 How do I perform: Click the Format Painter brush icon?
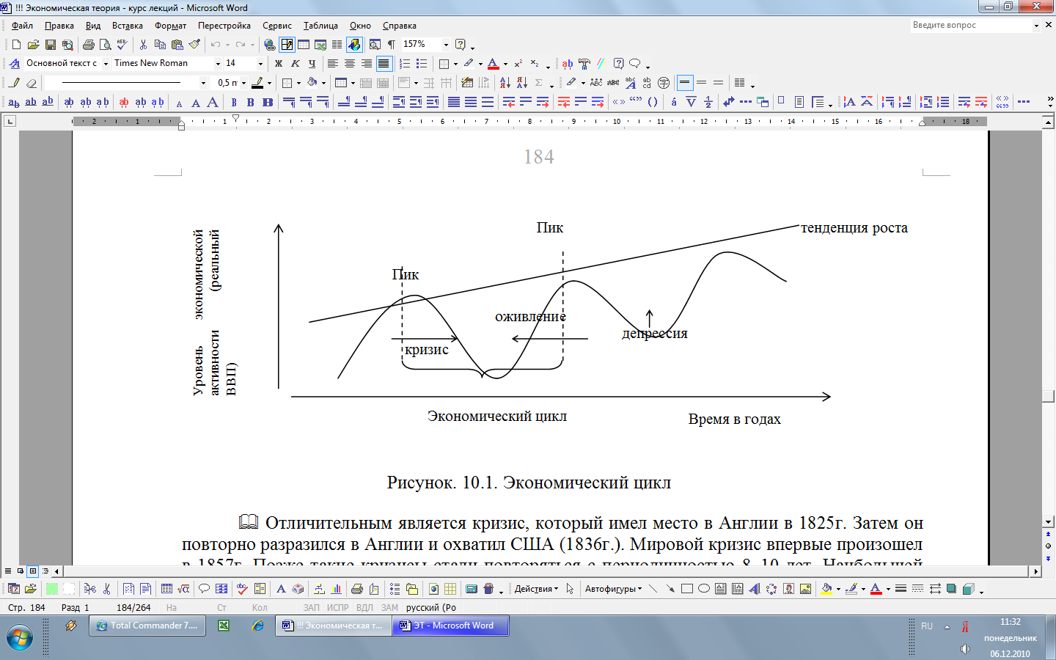pos(194,45)
